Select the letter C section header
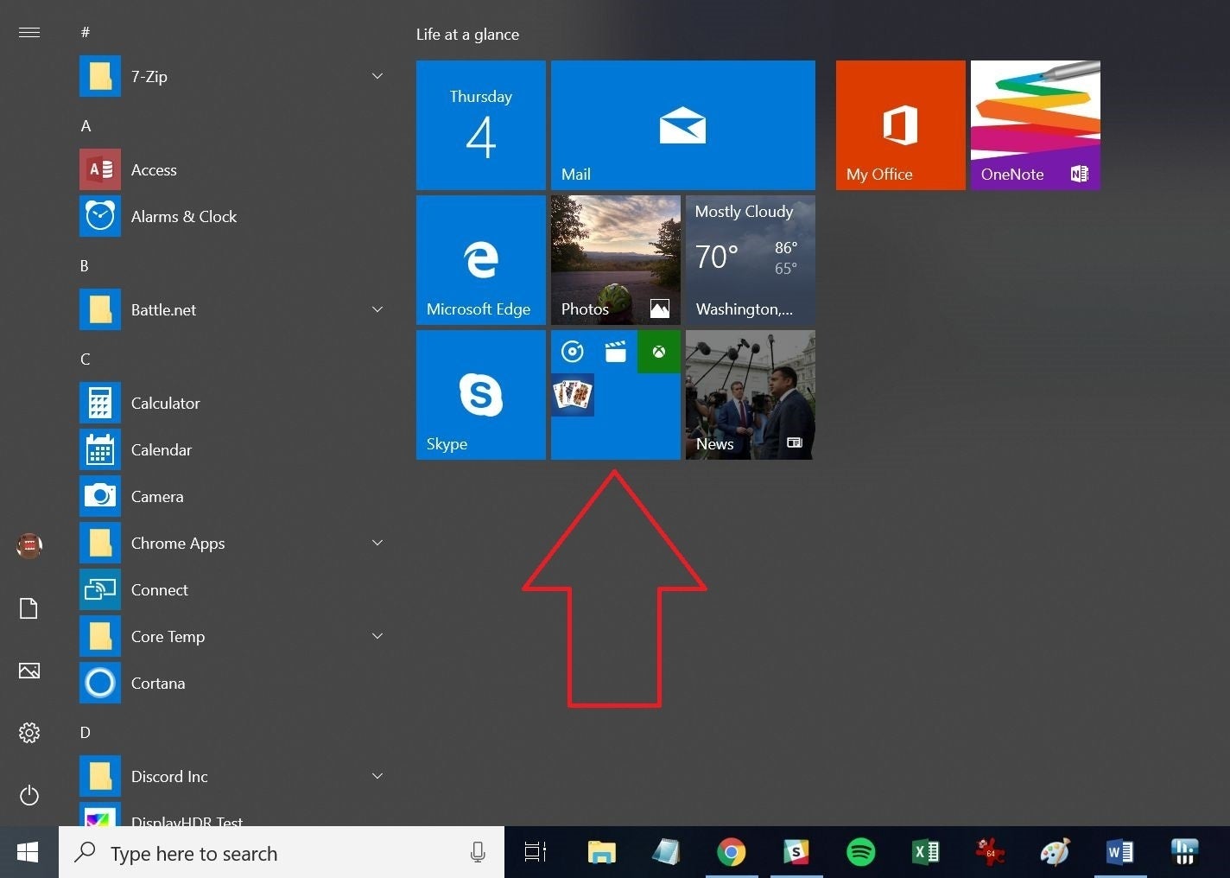 pos(85,359)
